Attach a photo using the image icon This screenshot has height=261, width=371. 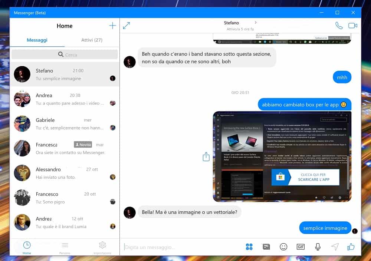click(266, 247)
